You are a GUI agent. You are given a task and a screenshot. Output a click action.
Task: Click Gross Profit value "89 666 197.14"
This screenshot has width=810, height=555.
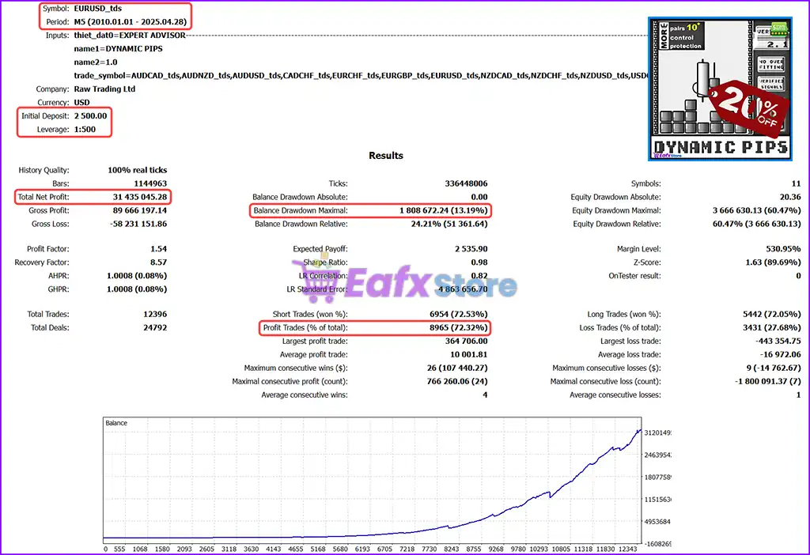coord(140,210)
